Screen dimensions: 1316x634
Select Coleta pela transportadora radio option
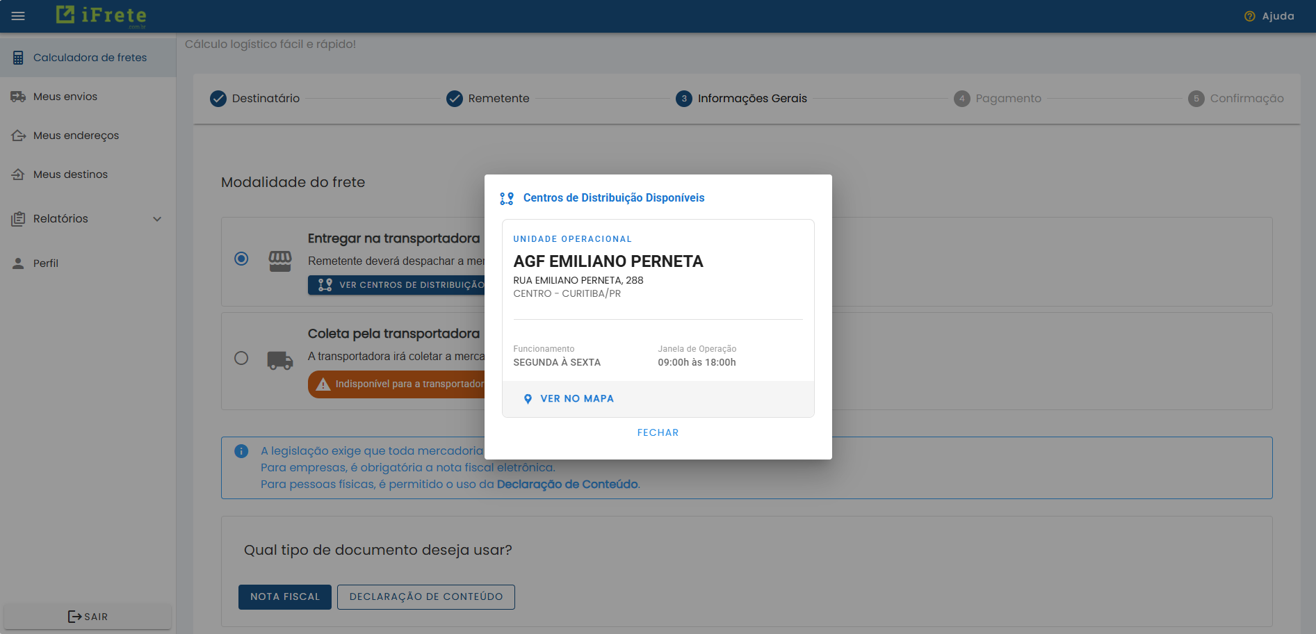[241, 358]
